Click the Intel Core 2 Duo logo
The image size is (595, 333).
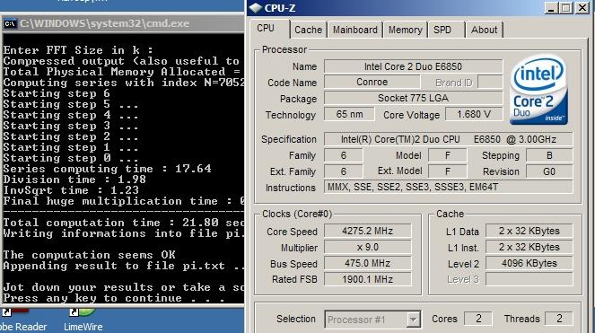[538, 90]
